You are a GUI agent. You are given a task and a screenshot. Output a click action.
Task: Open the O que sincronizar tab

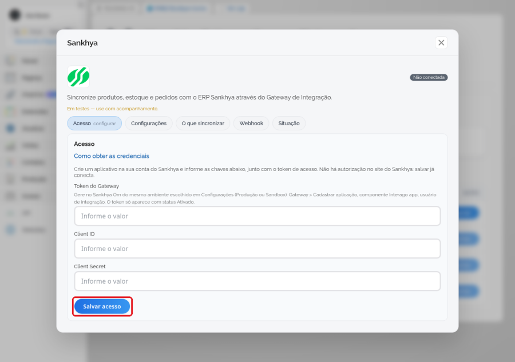pos(203,124)
